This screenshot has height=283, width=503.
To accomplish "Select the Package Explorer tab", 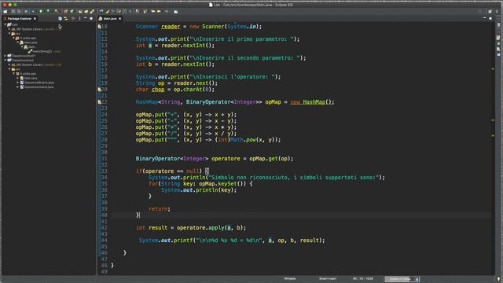I will coord(19,19).
